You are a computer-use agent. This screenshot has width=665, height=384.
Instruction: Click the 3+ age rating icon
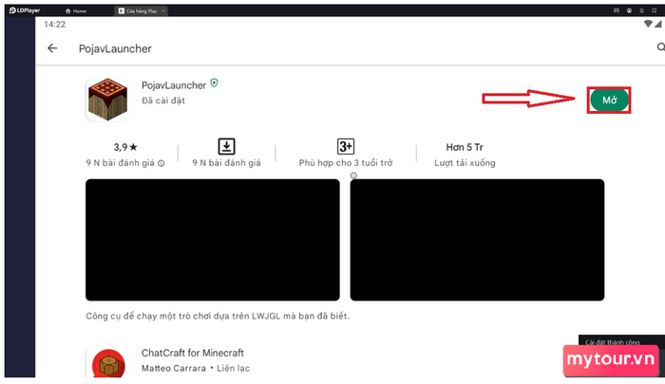[x=346, y=146]
